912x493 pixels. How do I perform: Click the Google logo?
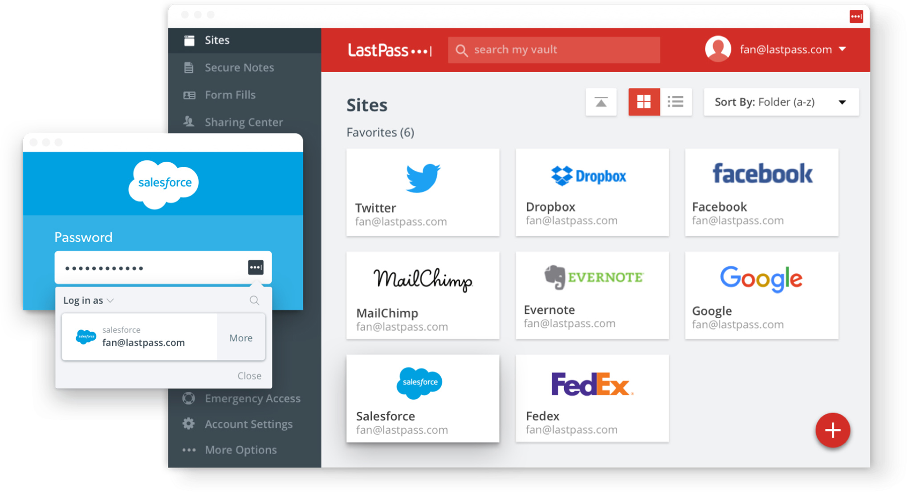pos(761,279)
